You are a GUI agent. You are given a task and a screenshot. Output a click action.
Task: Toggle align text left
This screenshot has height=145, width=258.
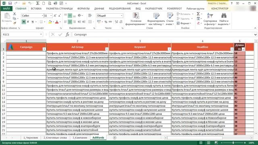[x=65, y=22]
